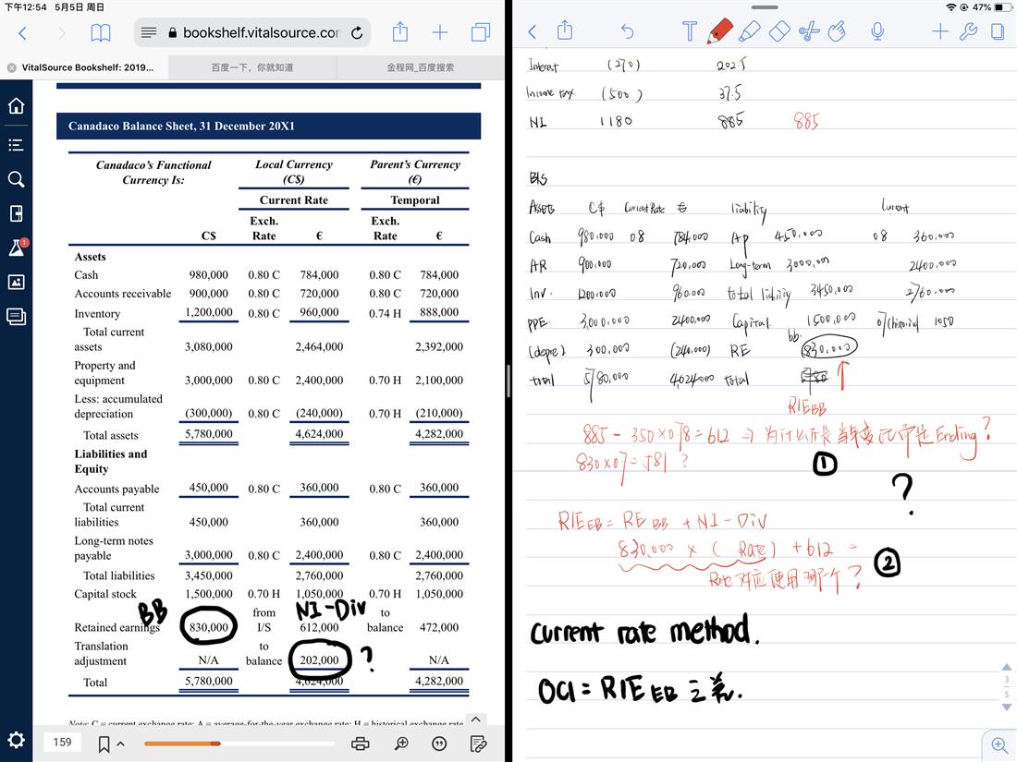1017x762 pixels.
Task: Tap the inventory rate '0.74 H'
Action: click(x=386, y=314)
